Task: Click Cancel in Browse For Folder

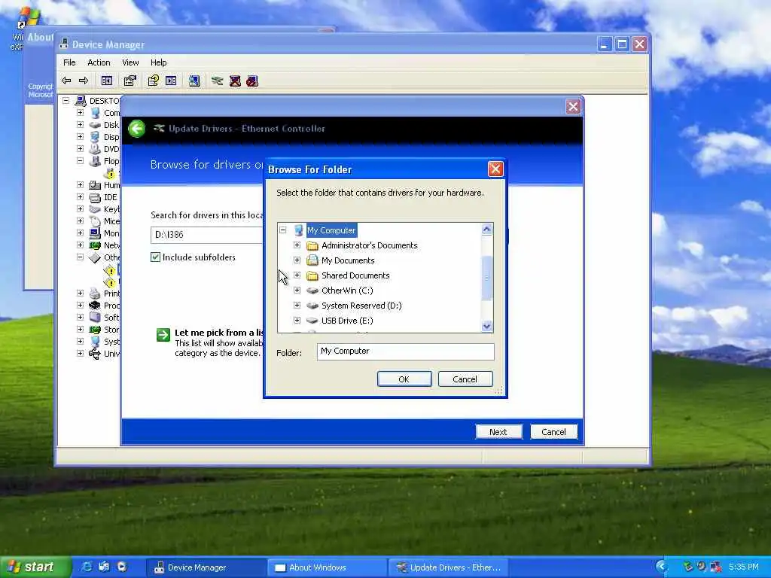Action: pos(465,379)
